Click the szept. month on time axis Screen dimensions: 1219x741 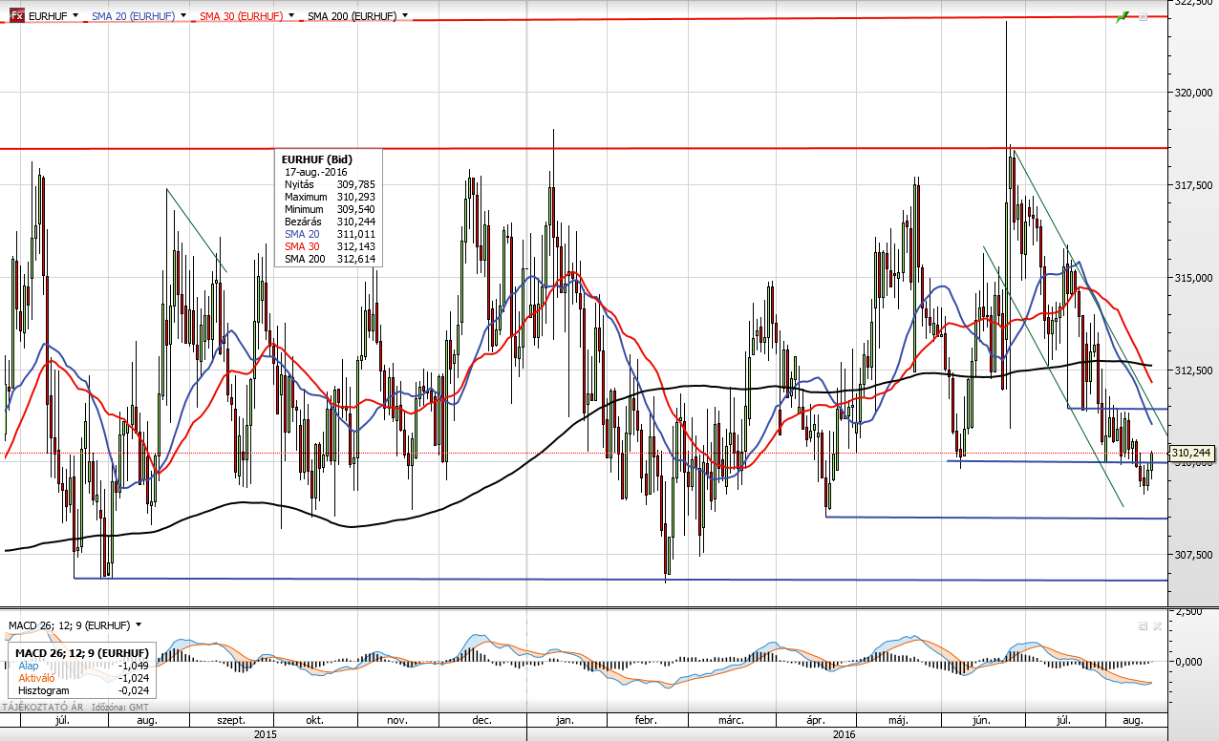tap(231, 721)
